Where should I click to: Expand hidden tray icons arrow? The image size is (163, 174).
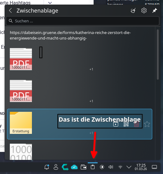(x=129, y=167)
